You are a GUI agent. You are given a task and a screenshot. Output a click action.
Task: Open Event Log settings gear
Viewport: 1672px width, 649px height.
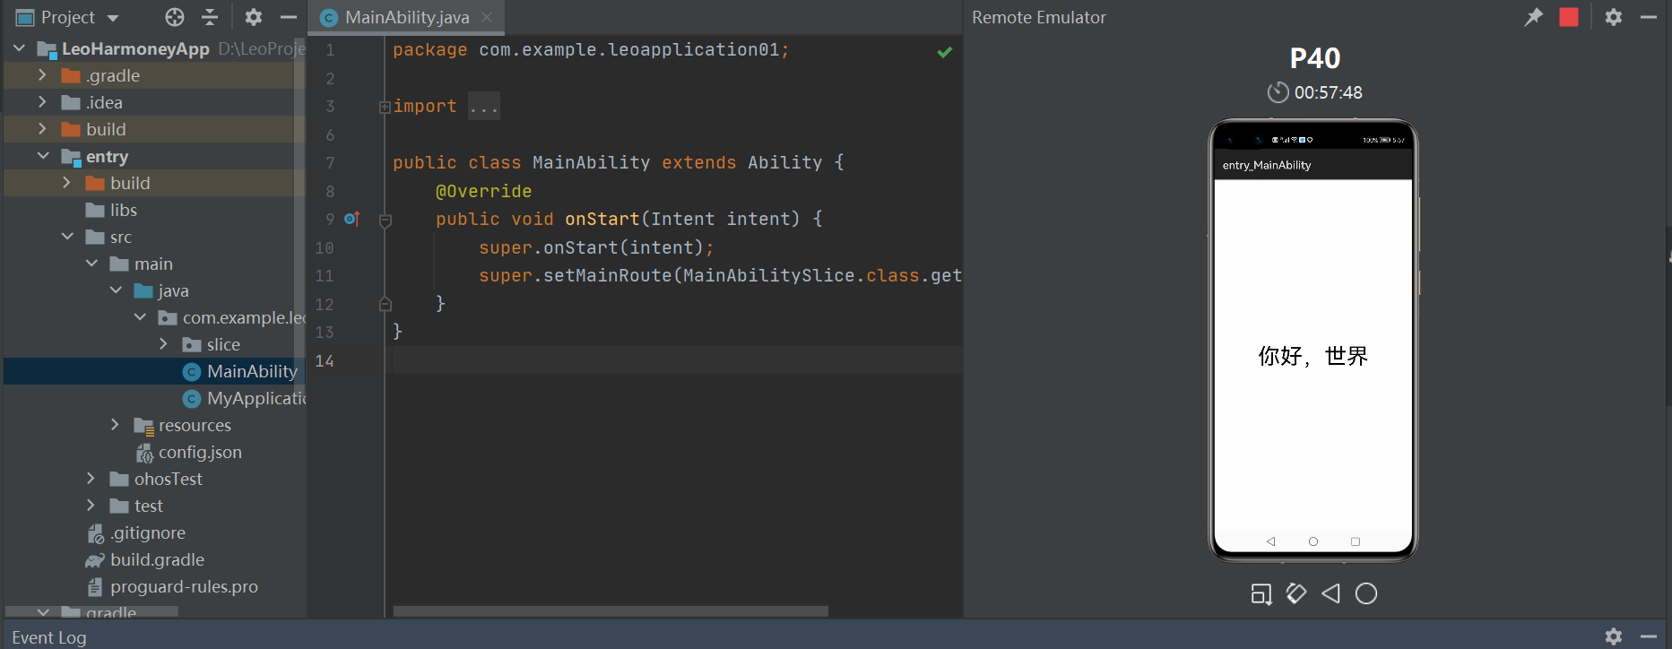tap(1614, 636)
